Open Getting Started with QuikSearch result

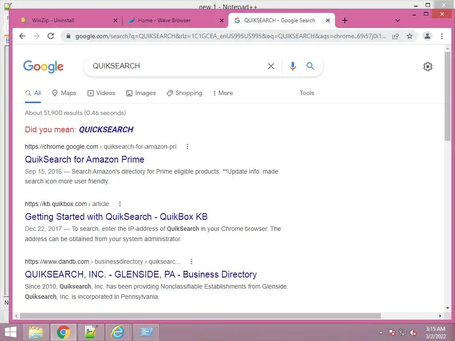tap(116, 217)
